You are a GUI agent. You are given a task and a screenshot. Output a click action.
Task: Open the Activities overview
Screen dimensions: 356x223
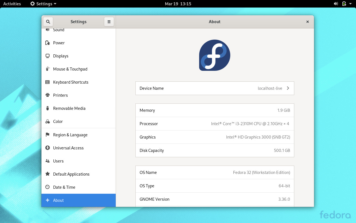[x=12, y=4]
